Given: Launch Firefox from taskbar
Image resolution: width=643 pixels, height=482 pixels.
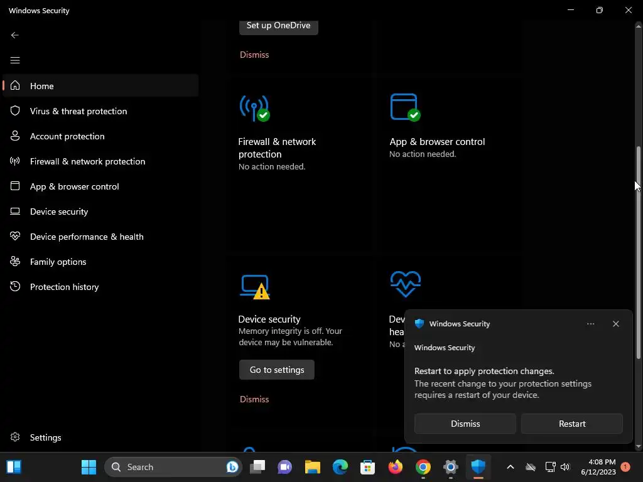Looking at the screenshot, I should (x=396, y=467).
